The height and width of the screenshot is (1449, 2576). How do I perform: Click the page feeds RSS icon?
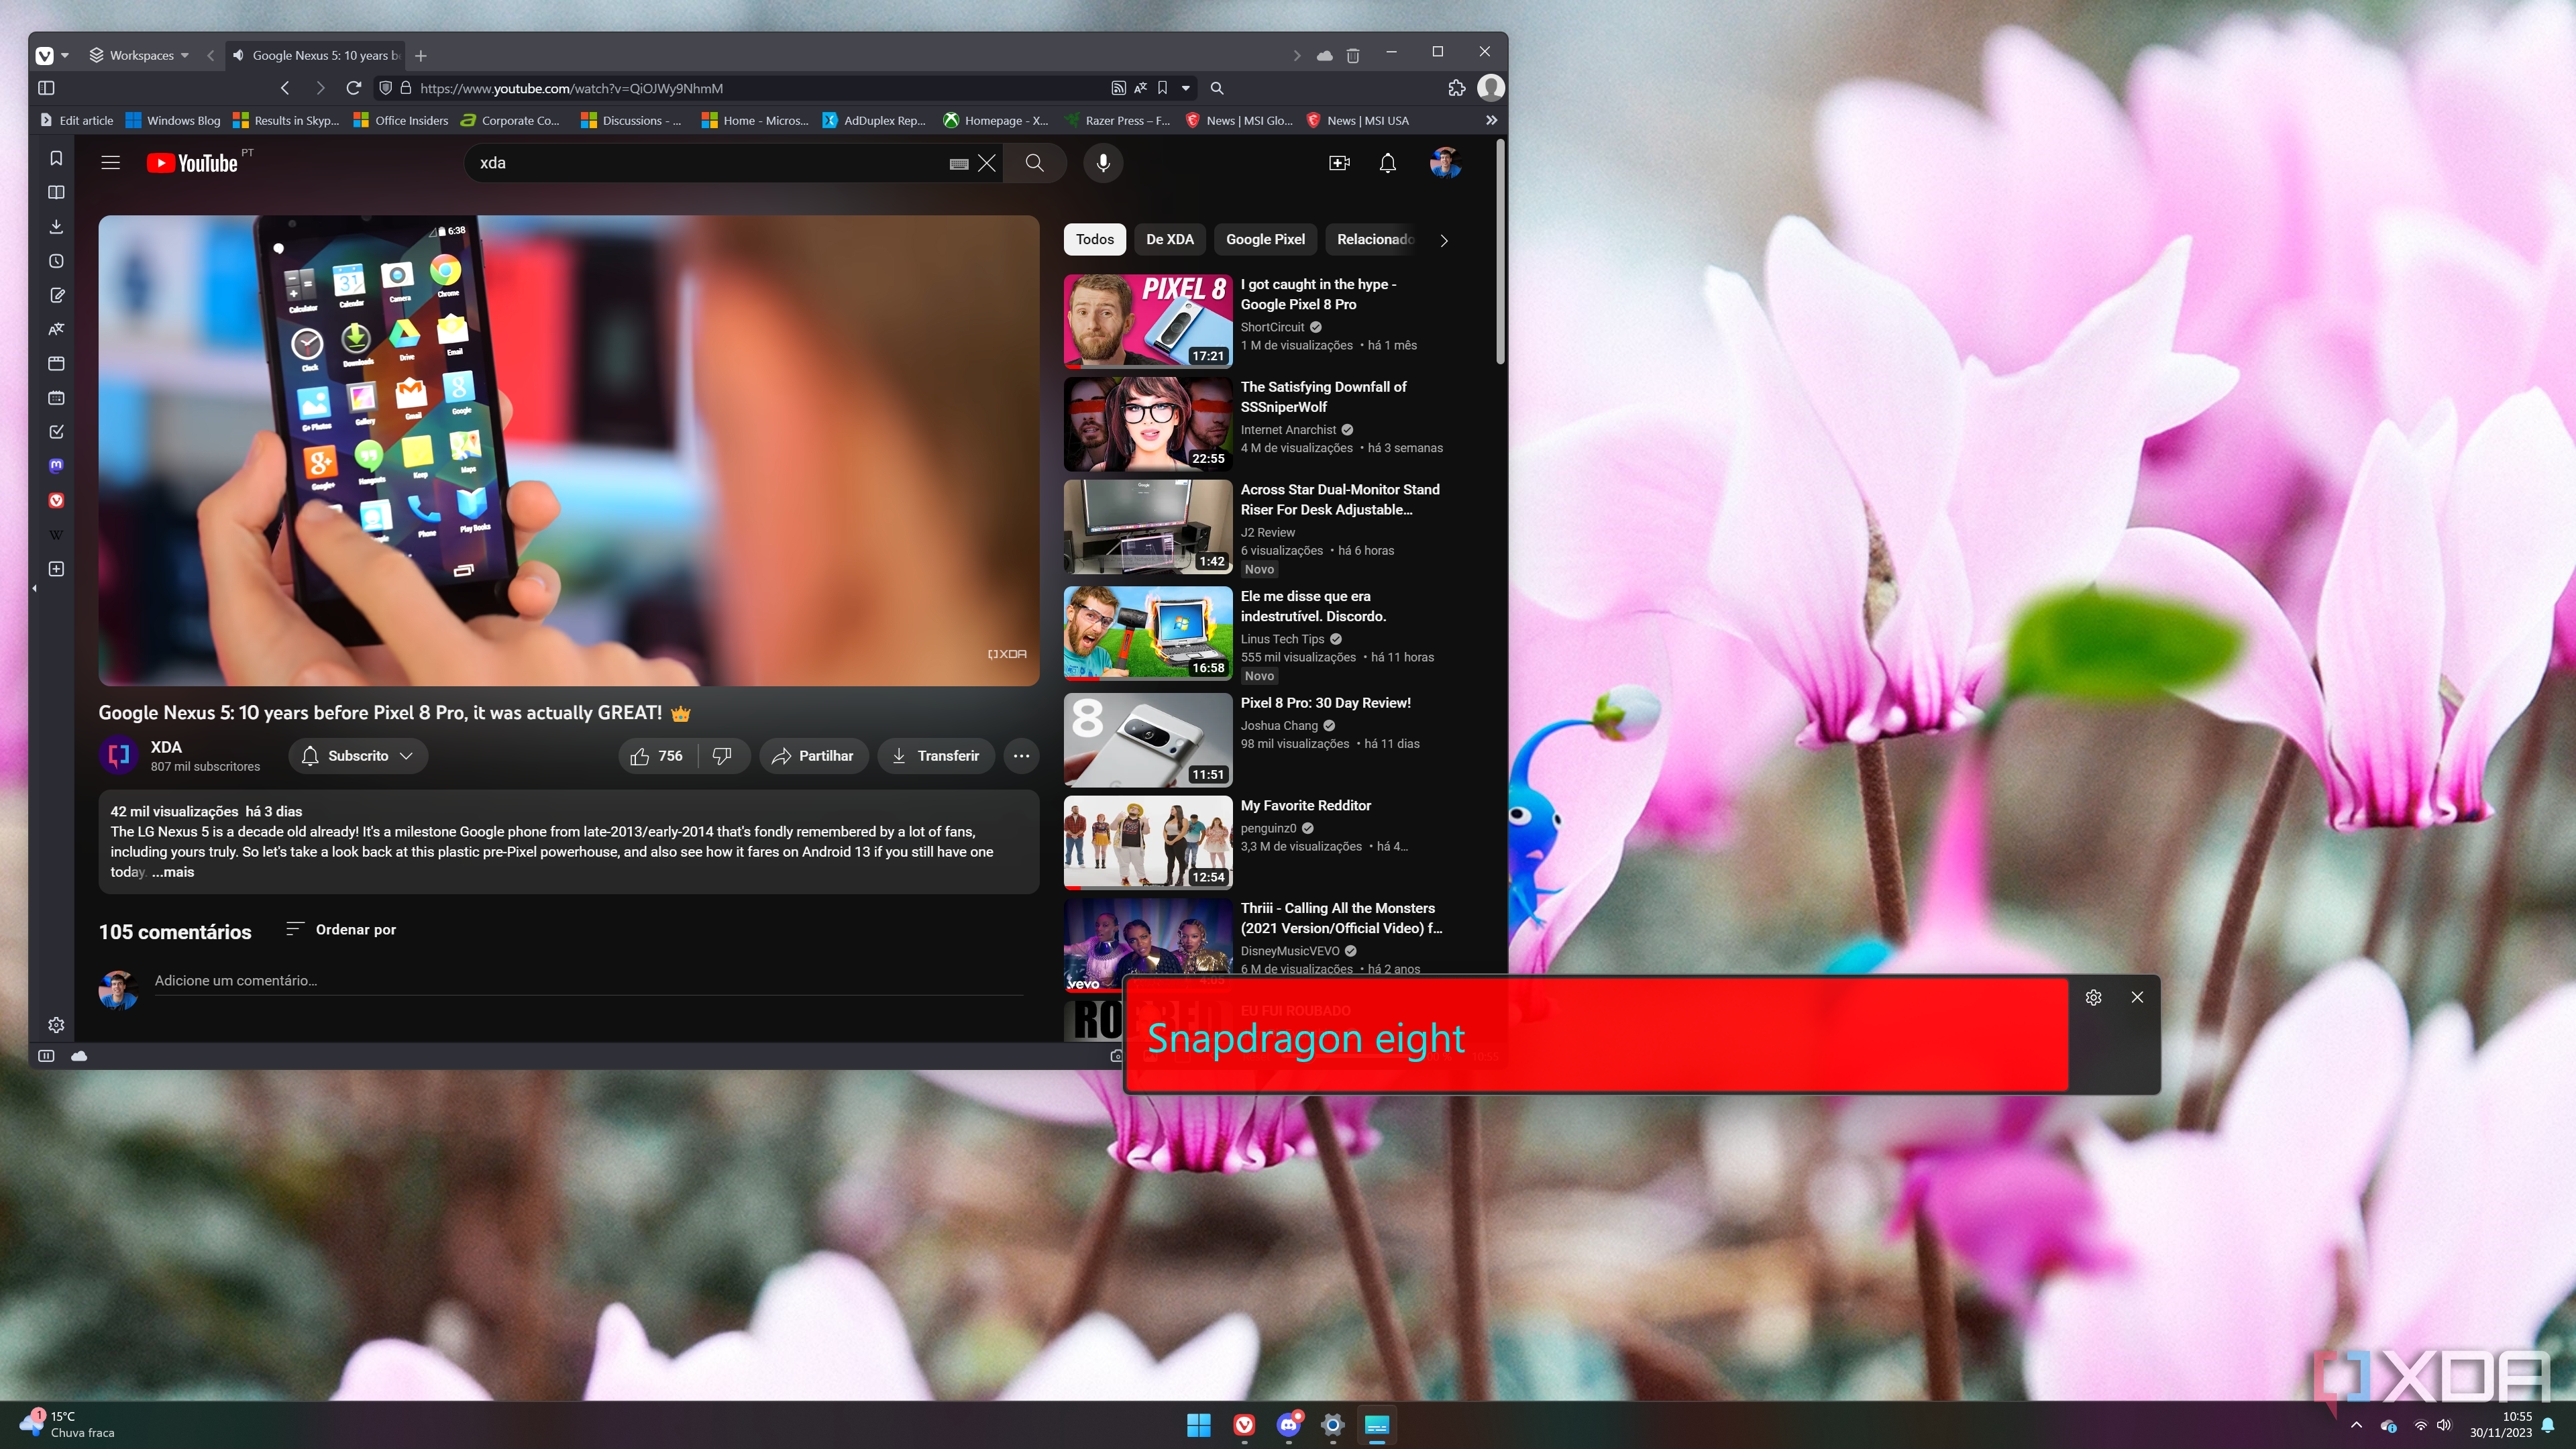(x=1118, y=88)
